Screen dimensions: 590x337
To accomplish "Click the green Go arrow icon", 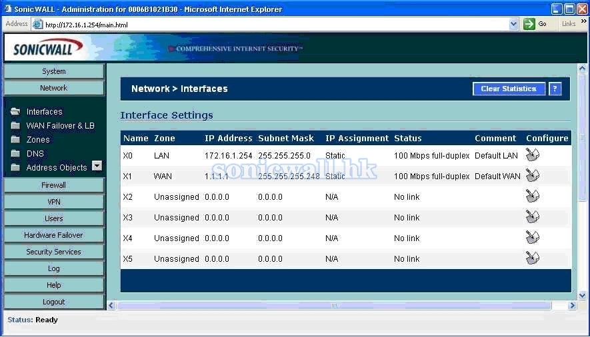I will (529, 24).
